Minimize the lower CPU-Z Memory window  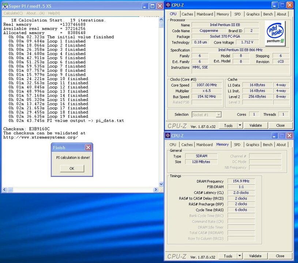tap(274, 136)
